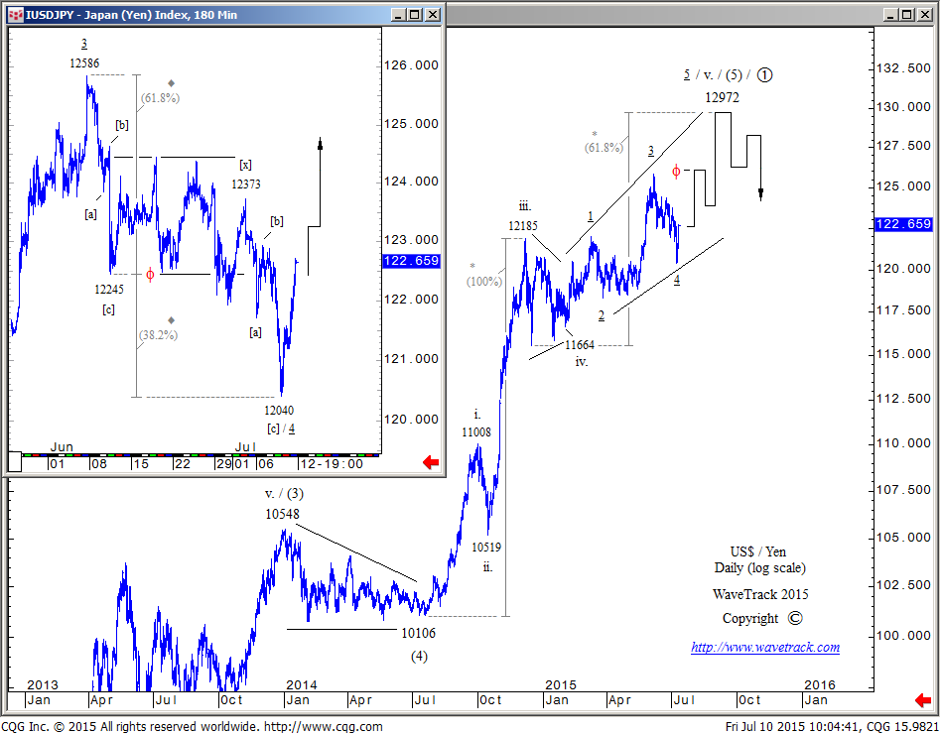Minimize the IUSDJPY 180 Min chart window
Viewport: 941px width, 734px height.
pyautogui.click(x=395, y=15)
